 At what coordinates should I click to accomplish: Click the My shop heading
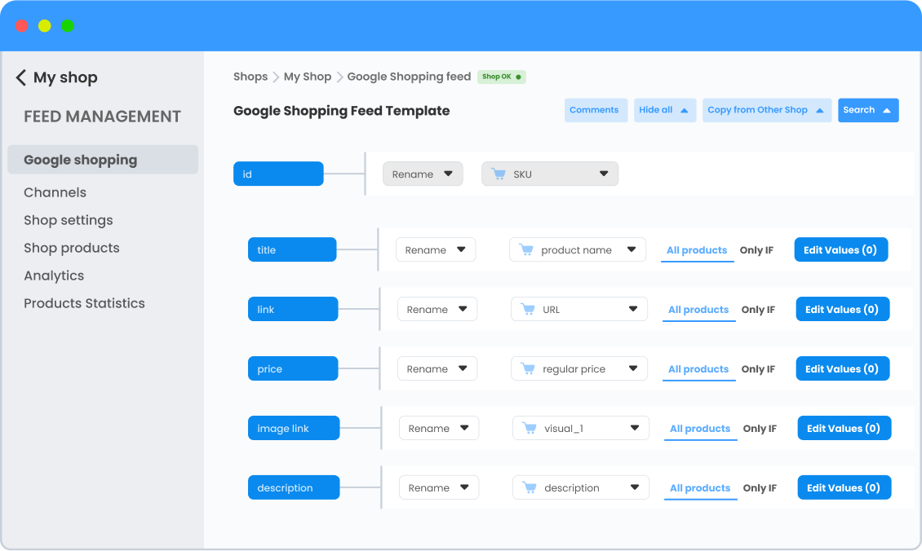pos(65,77)
